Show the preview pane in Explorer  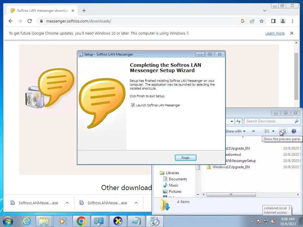283,131
